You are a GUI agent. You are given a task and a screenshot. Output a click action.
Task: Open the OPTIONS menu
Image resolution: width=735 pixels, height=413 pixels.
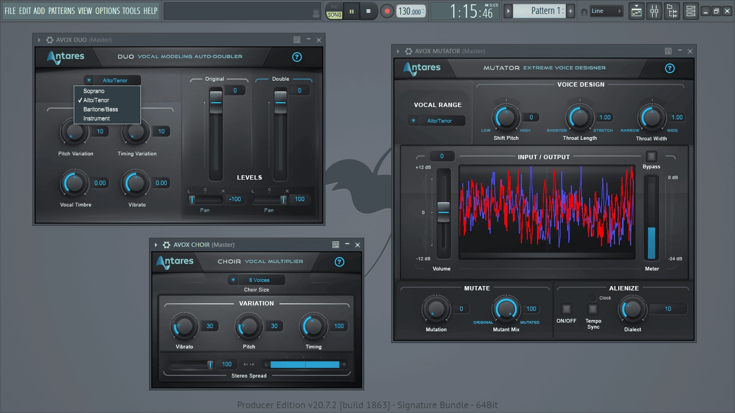pyautogui.click(x=107, y=11)
